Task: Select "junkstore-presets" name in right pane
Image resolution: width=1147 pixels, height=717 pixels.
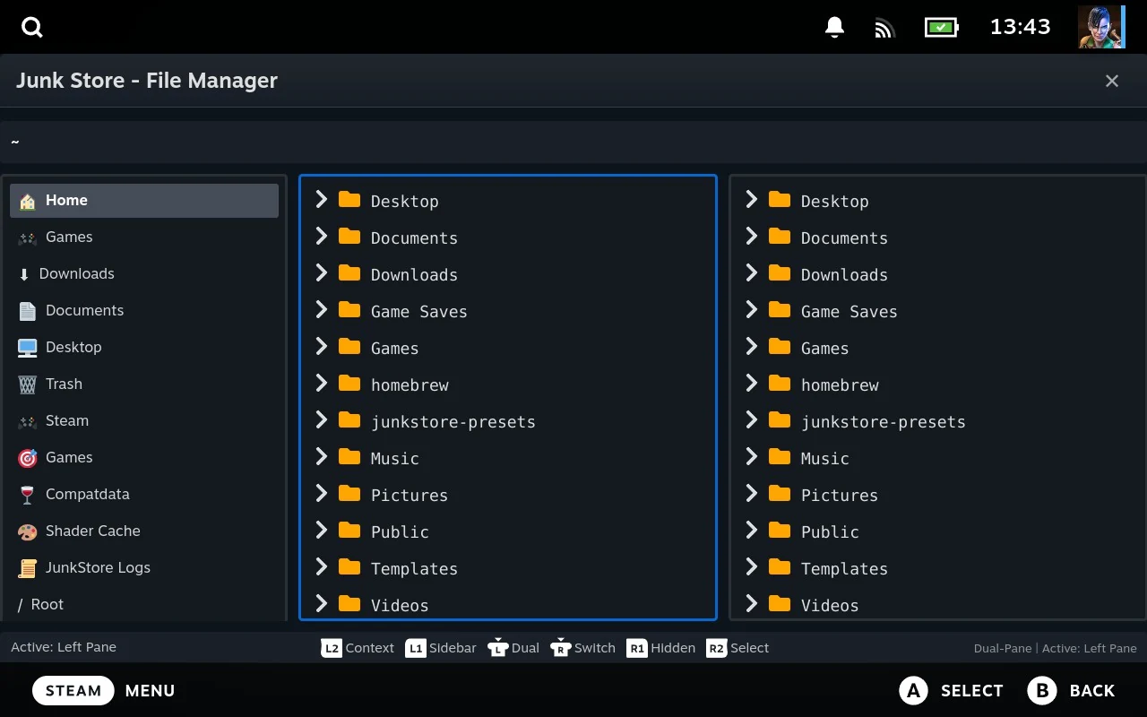Action: click(x=884, y=422)
